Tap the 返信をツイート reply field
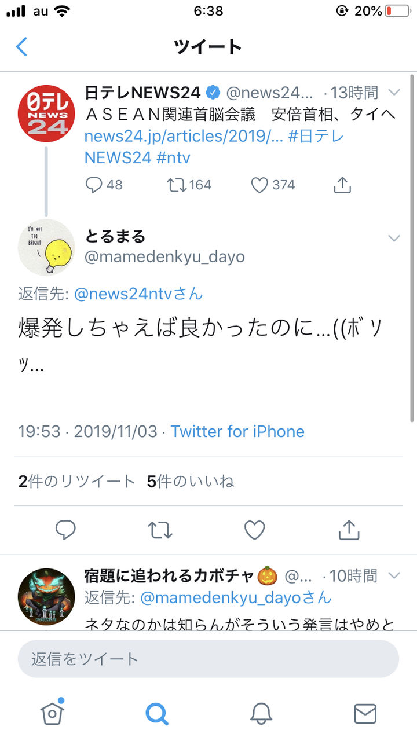Viewport: 417px width, 741px height. coord(209,659)
